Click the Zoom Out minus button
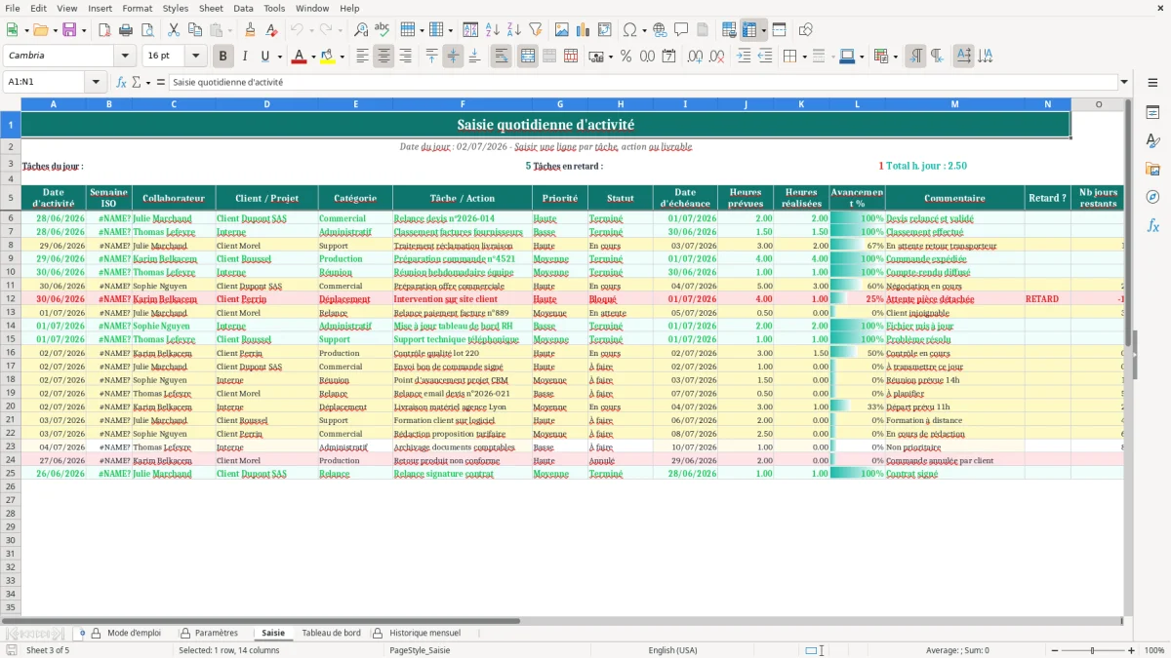Screen dimensions: 1171x658 pos(1053,650)
